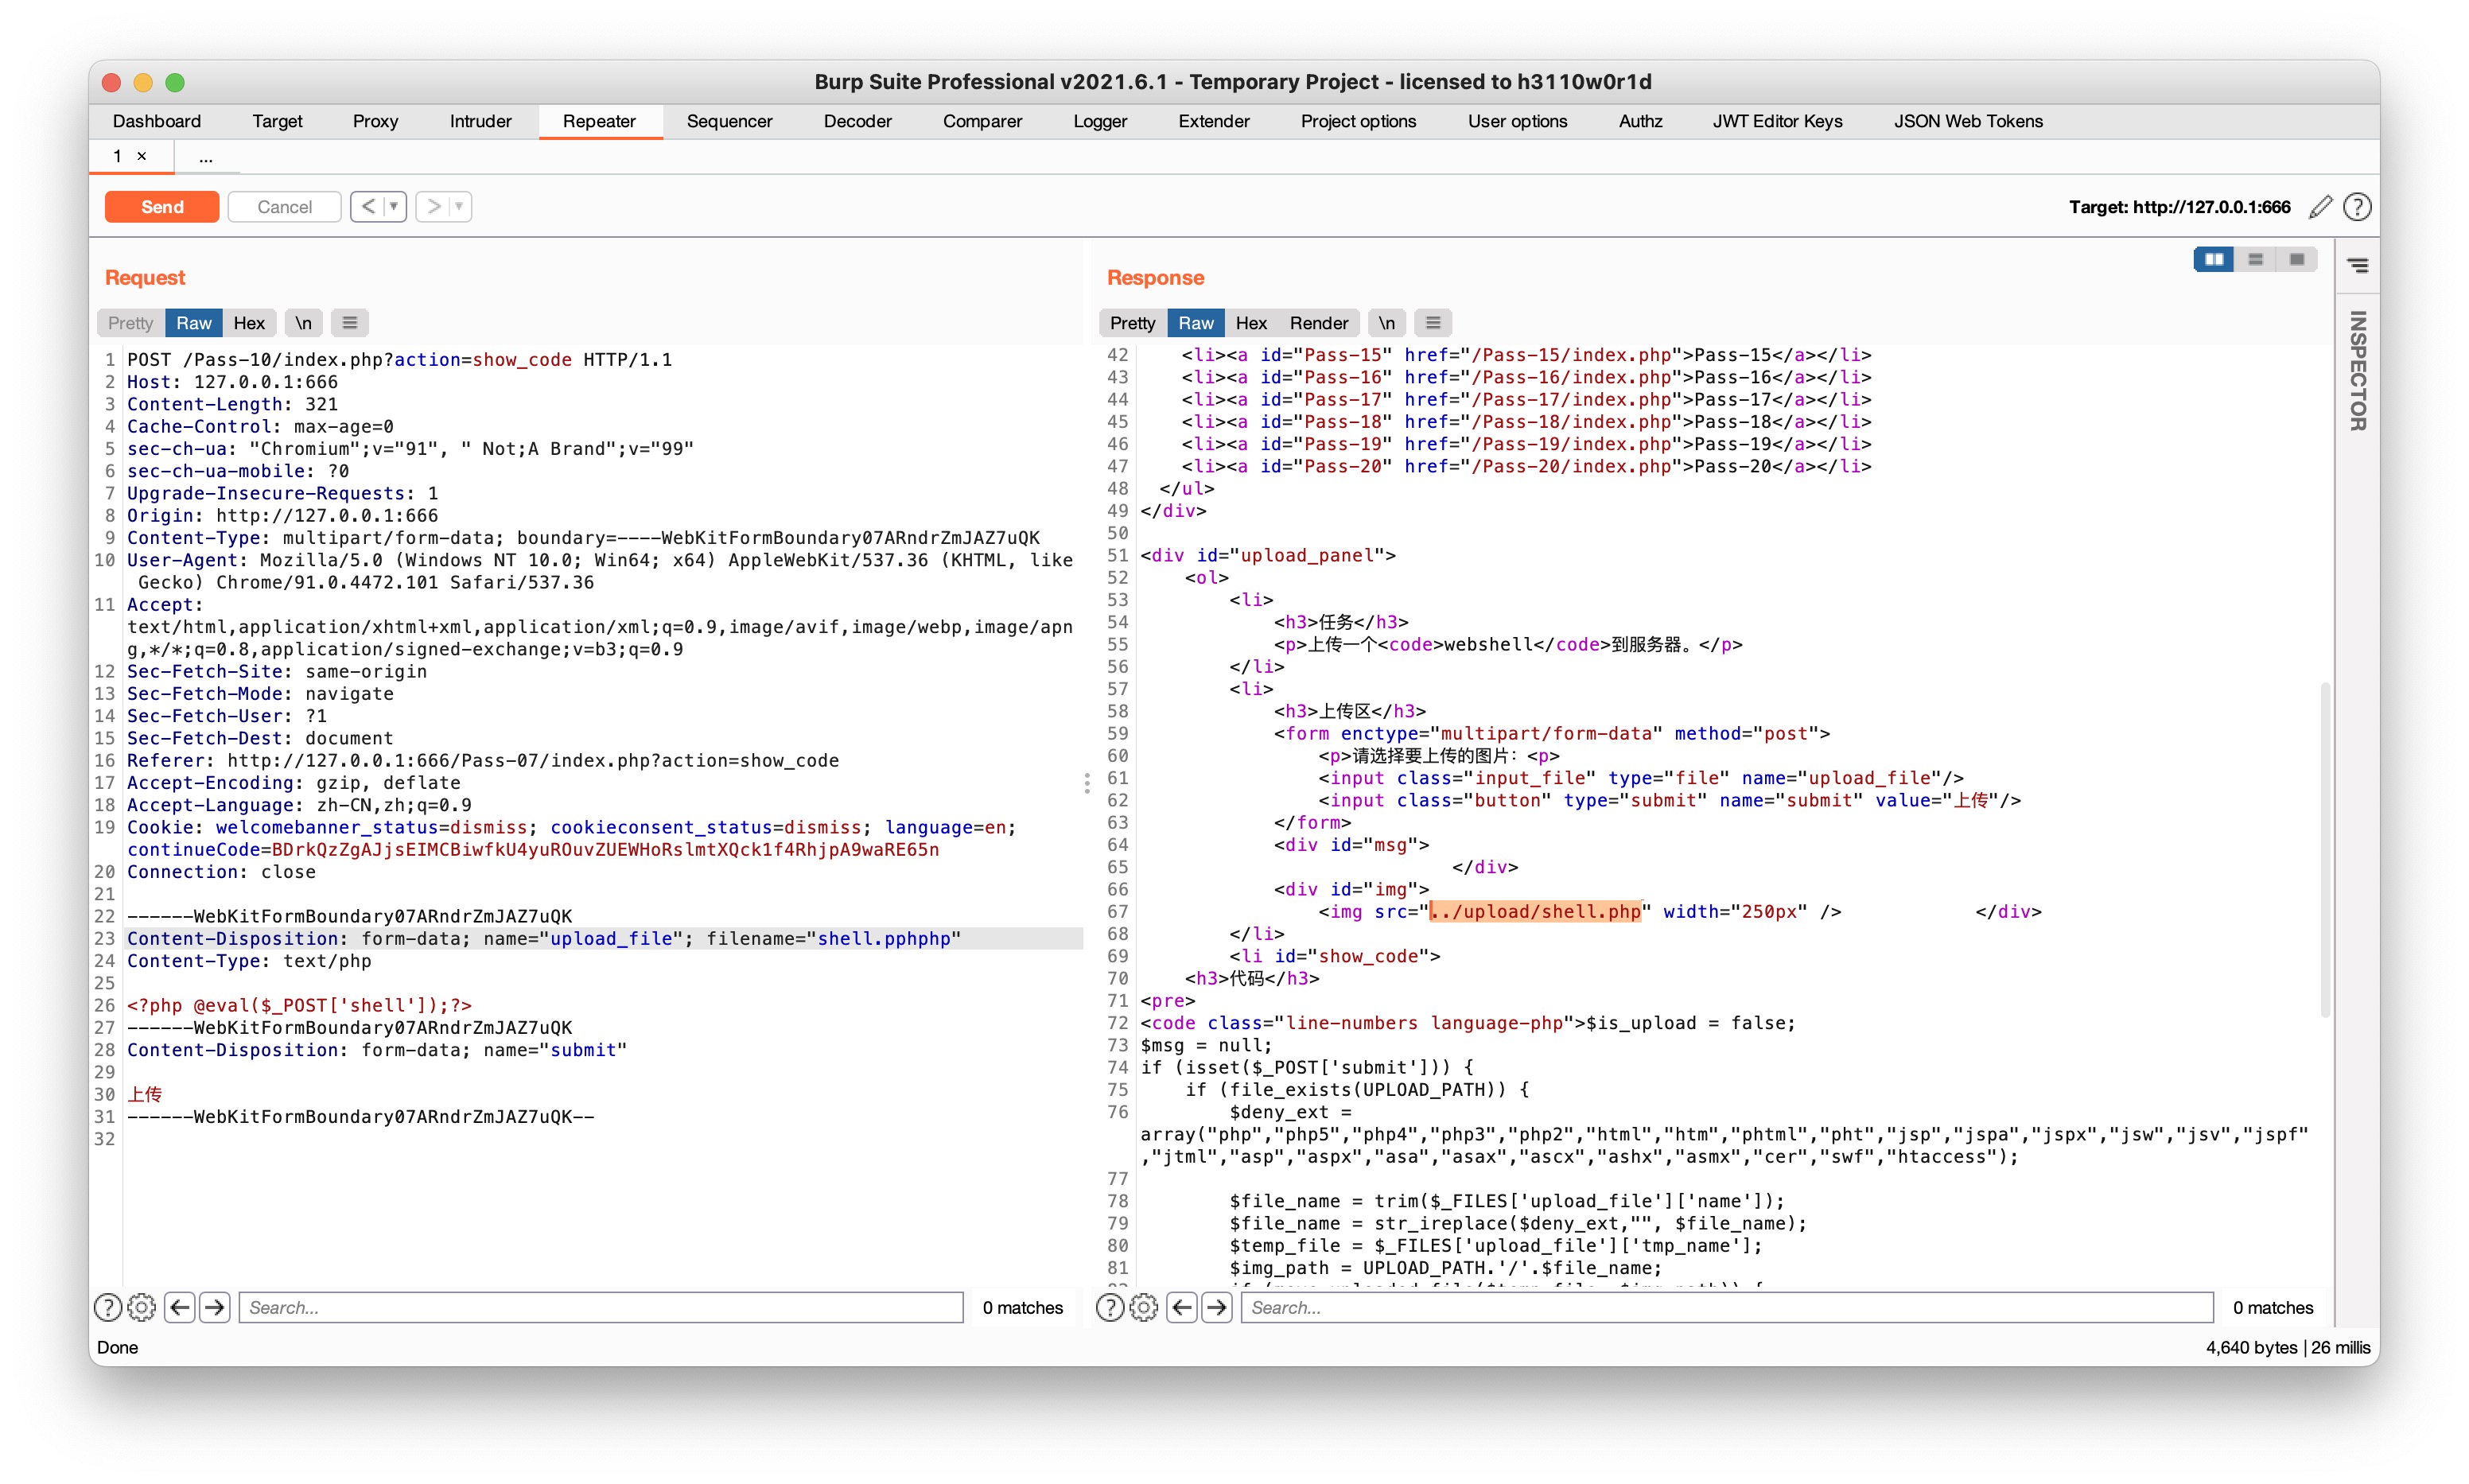Focus the response search field
Image resolution: width=2469 pixels, height=1484 pixels.
1725,1307
